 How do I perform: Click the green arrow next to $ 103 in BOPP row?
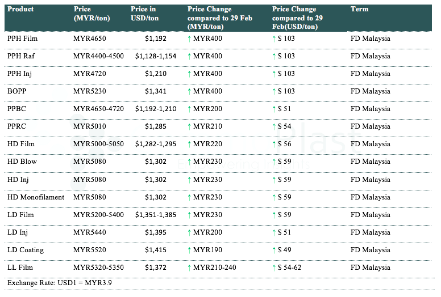tap(274, 91)
